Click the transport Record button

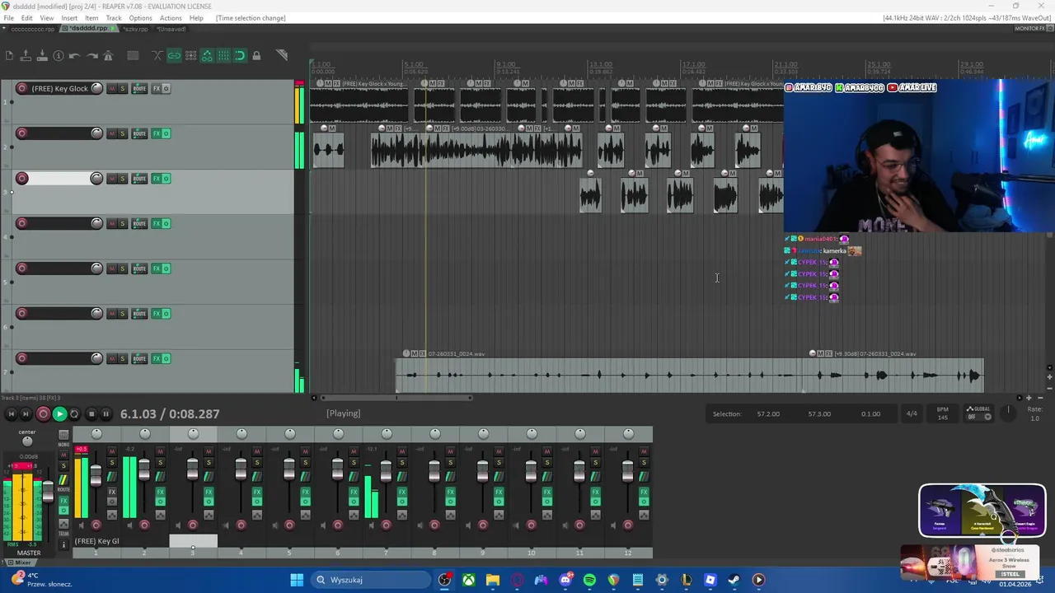point(43,414)
